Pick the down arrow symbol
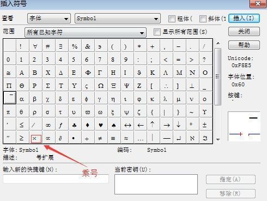The image size is (267, 201). pyautogui.click(x=178, y=125)
